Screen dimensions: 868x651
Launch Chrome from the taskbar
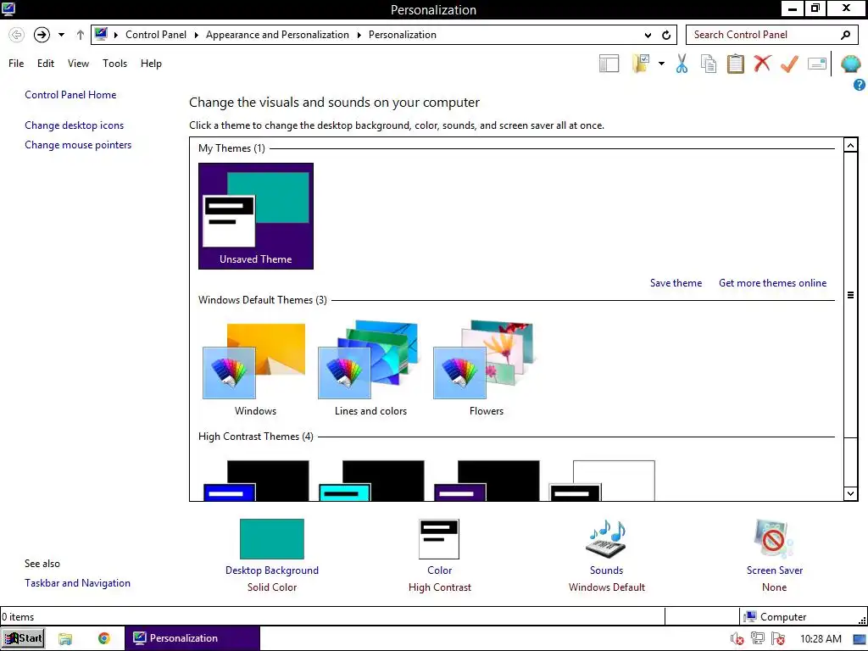coord(103,638)
